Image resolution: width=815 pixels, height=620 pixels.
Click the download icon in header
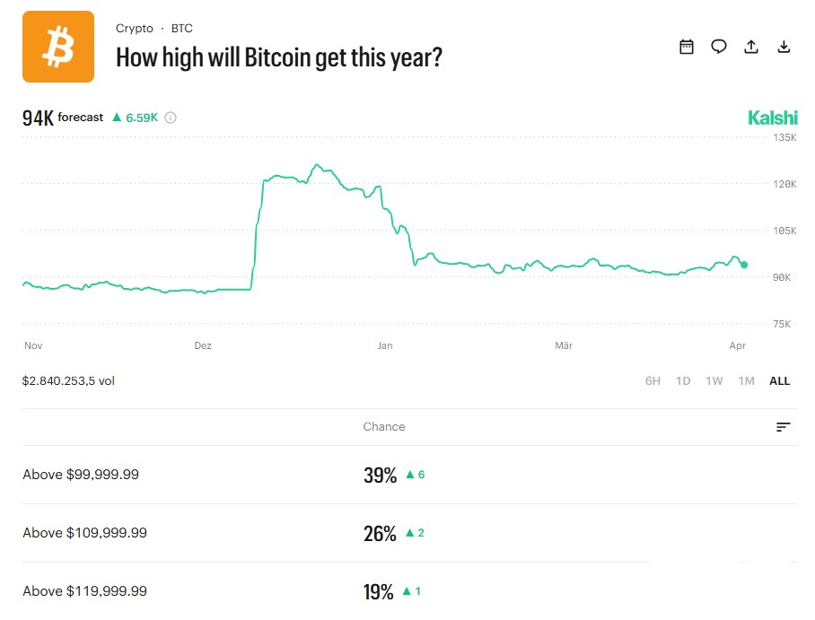(784, 47)
